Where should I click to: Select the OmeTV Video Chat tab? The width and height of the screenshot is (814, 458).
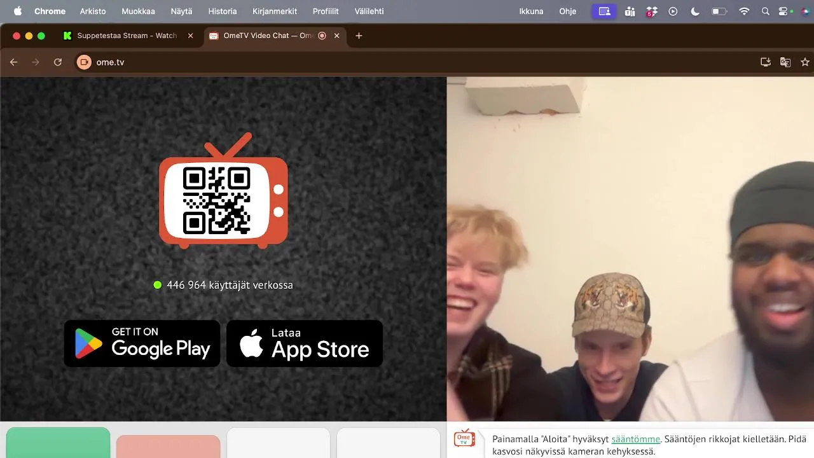[x=275, y=36]
